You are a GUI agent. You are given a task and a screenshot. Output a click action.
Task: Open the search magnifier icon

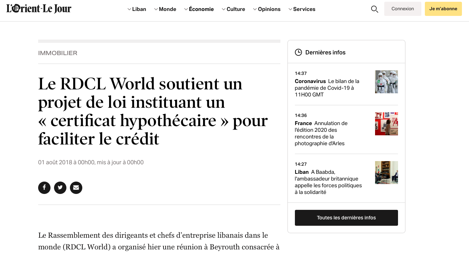(x=375, y=9)
